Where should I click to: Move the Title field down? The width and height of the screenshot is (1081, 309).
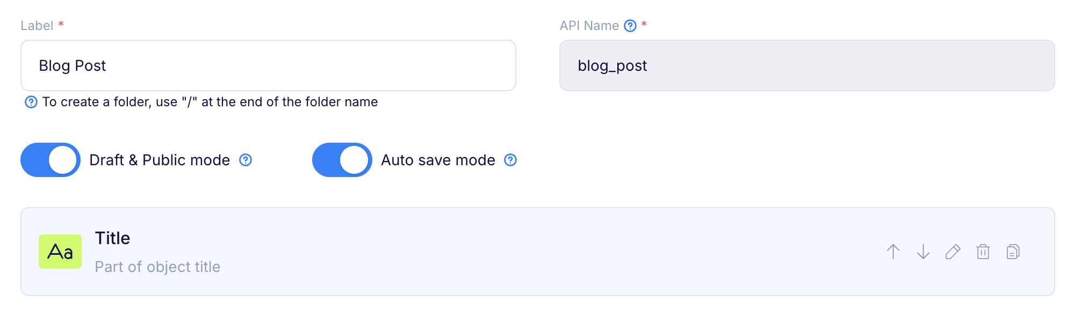923,252
